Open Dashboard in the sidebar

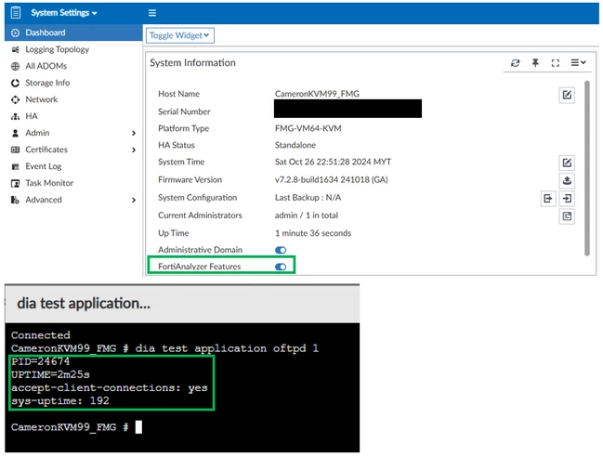(x=73, y=33)
